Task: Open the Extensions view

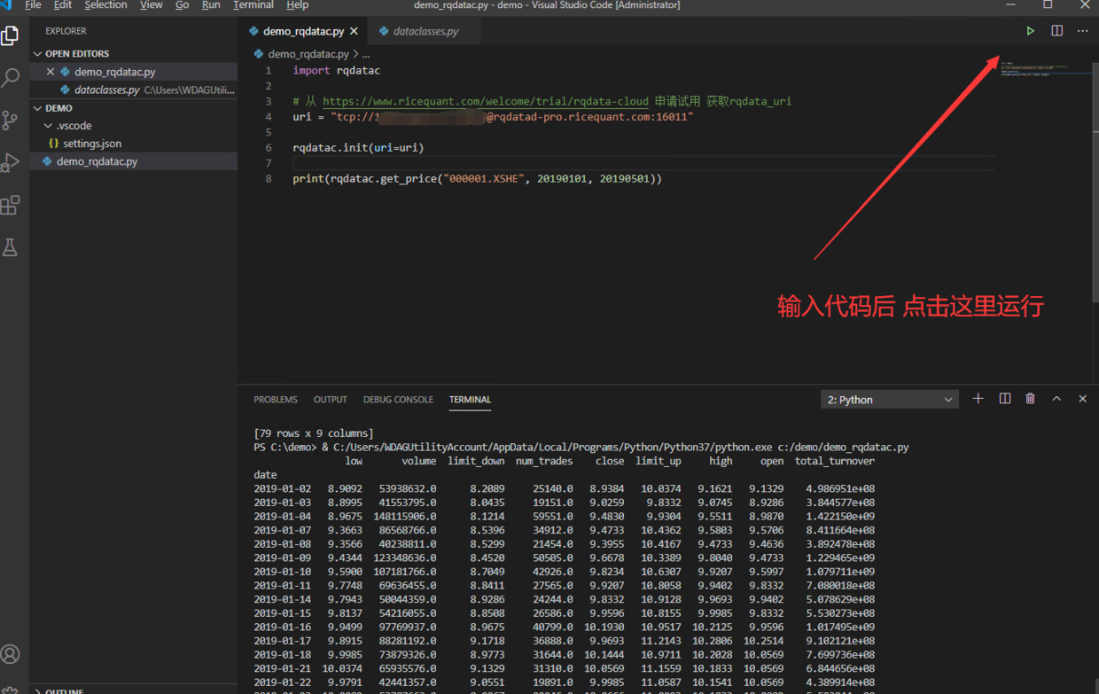Action: [12, 205]
